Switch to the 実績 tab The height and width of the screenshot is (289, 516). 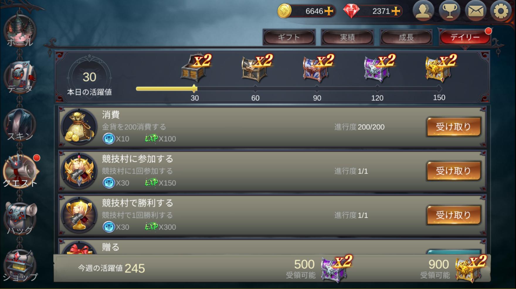coord(347,37)
